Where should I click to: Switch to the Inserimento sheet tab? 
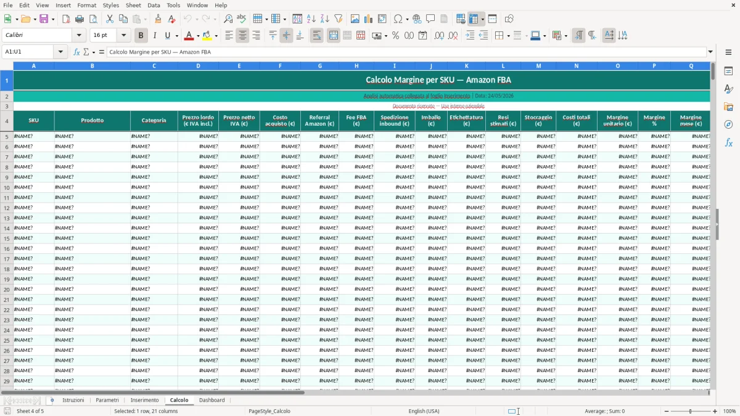click(x=144, y=400)
